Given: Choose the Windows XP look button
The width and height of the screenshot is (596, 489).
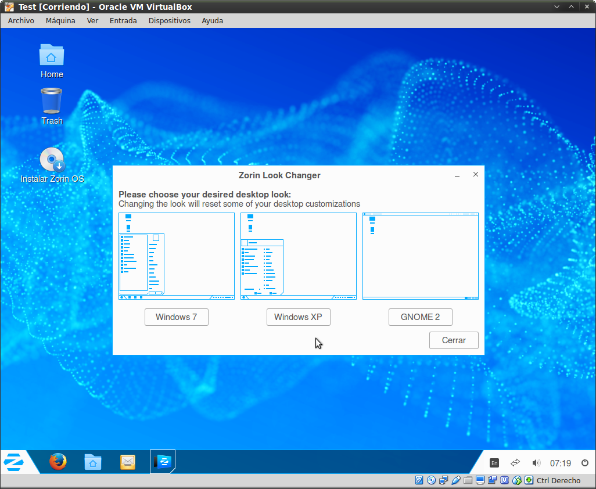Looking at the screenshot, I should click(x=298, y=317).
